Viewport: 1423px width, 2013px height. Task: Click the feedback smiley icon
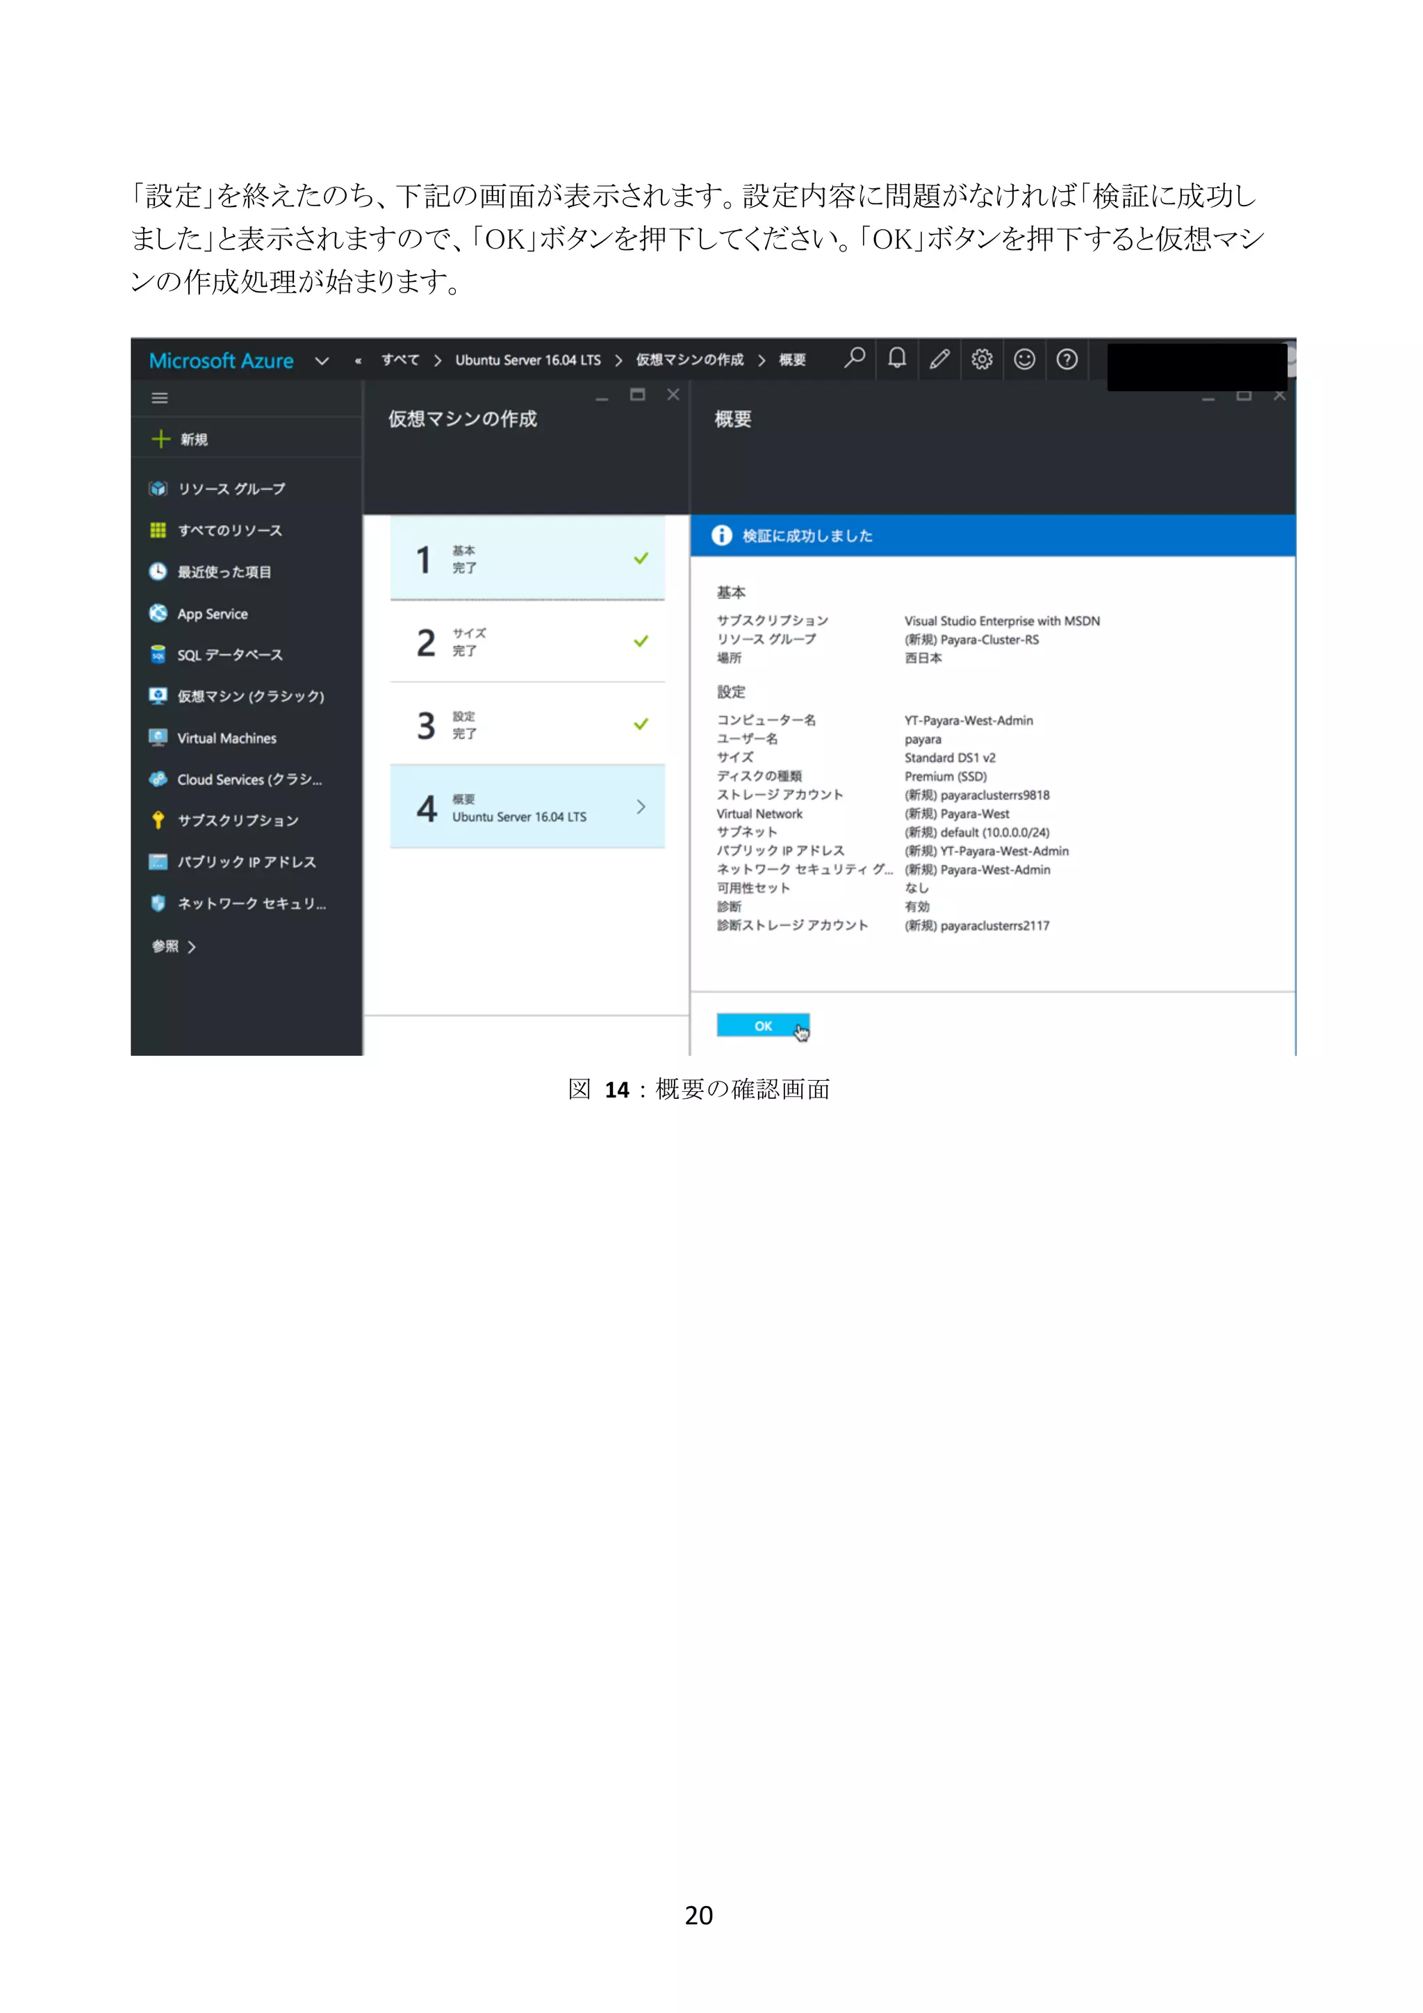pyautogui.click(x=1024, y=360)
